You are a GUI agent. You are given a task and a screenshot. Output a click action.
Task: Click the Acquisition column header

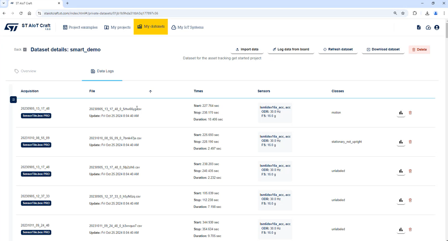point(30,91)
